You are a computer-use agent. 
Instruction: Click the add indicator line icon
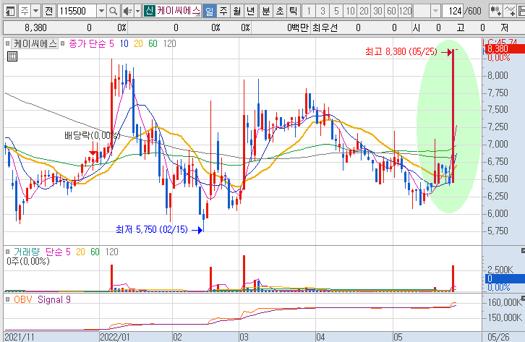[x=510, y=12]
